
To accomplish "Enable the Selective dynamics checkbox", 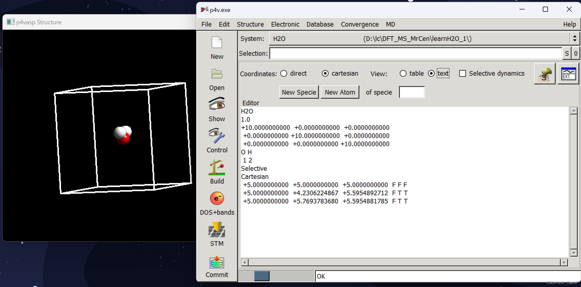I will coord(463,74).
